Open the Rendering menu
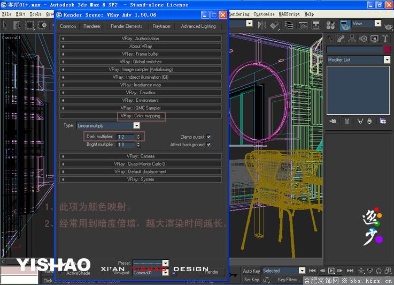 point(239,14)
